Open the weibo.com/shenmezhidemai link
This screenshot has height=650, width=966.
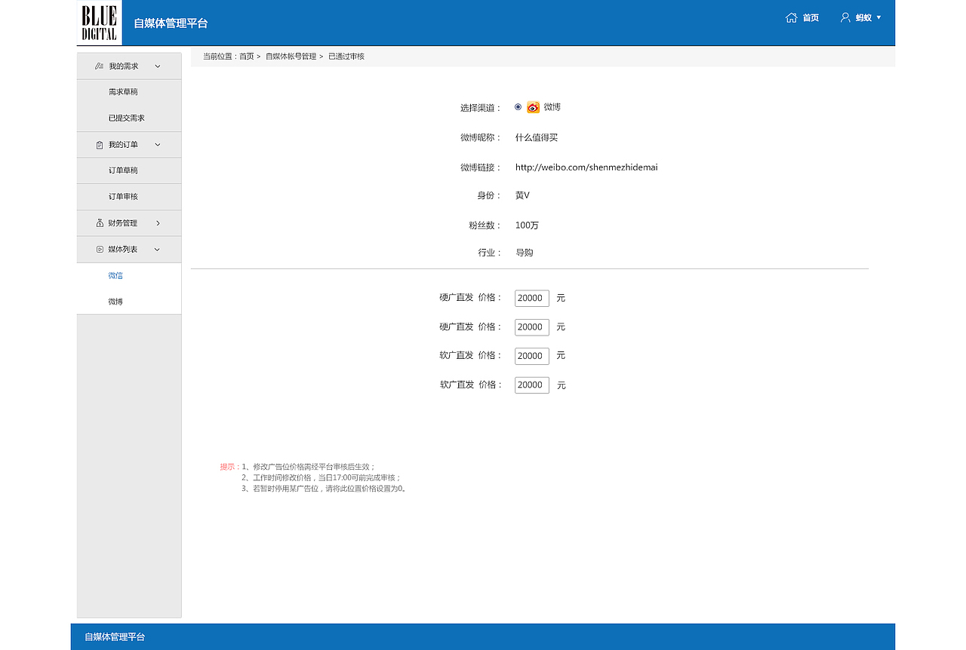586,167
